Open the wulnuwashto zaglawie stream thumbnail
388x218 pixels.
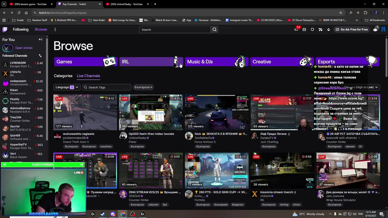(85, 112)
